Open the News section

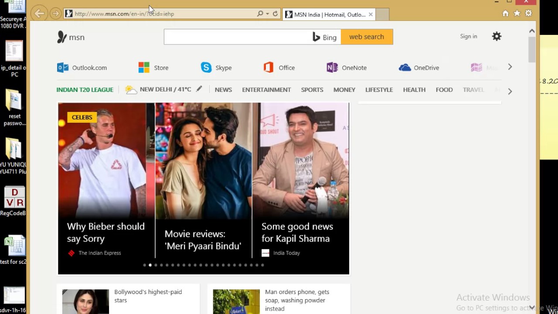pos(223,89)
